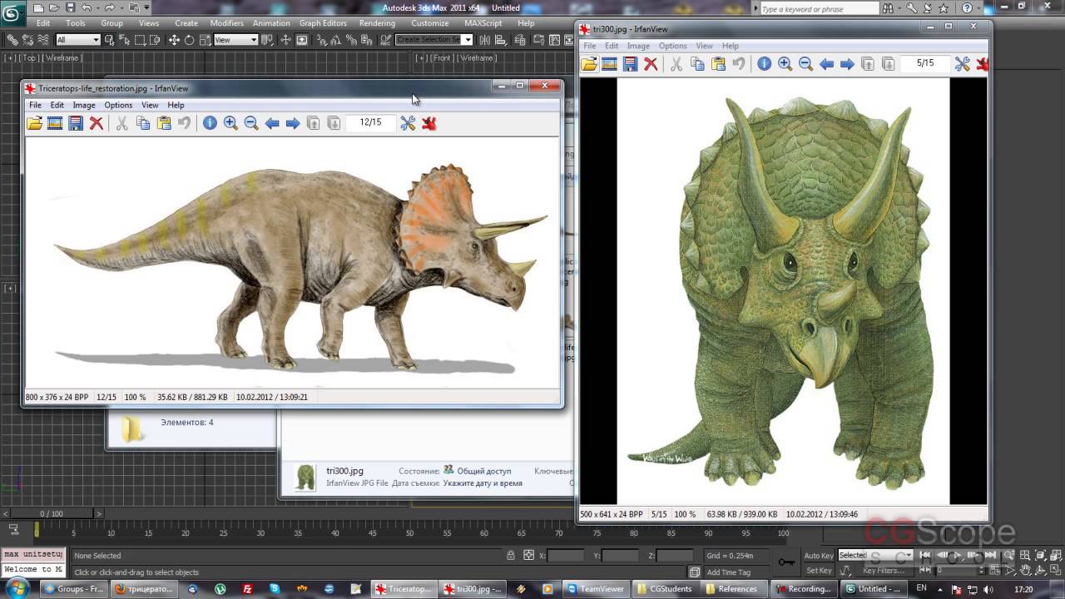
Task: Click save icon in tri300.jpg window
Action: pyautogui.click(x=630, y=64)
